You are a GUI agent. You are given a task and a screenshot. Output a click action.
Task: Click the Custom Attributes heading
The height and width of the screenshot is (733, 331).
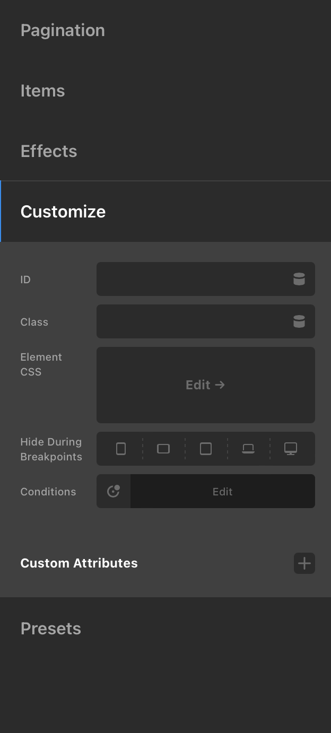click(x=79, y=563)
